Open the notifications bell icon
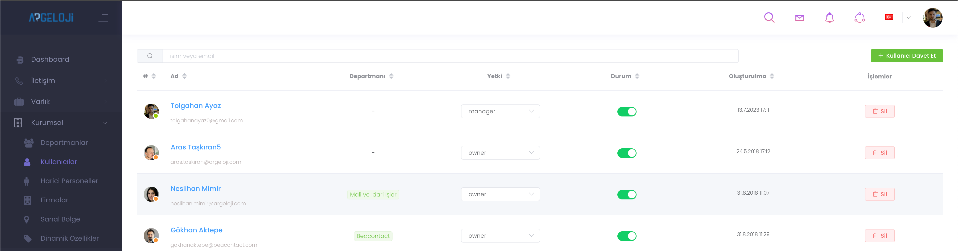The width and height of the screenshot is (958, 251). click(x=829, y=18)
